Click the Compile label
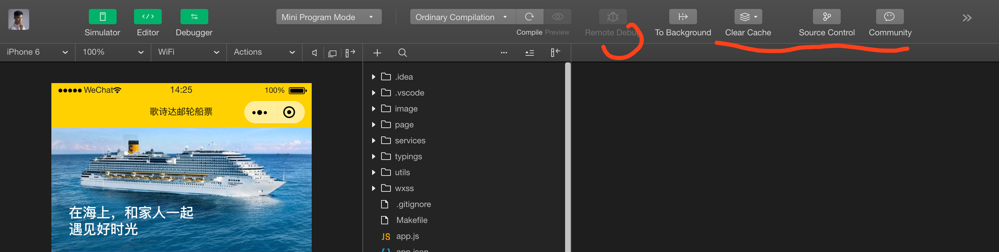999x252 pixels. (x=529, y=33)
